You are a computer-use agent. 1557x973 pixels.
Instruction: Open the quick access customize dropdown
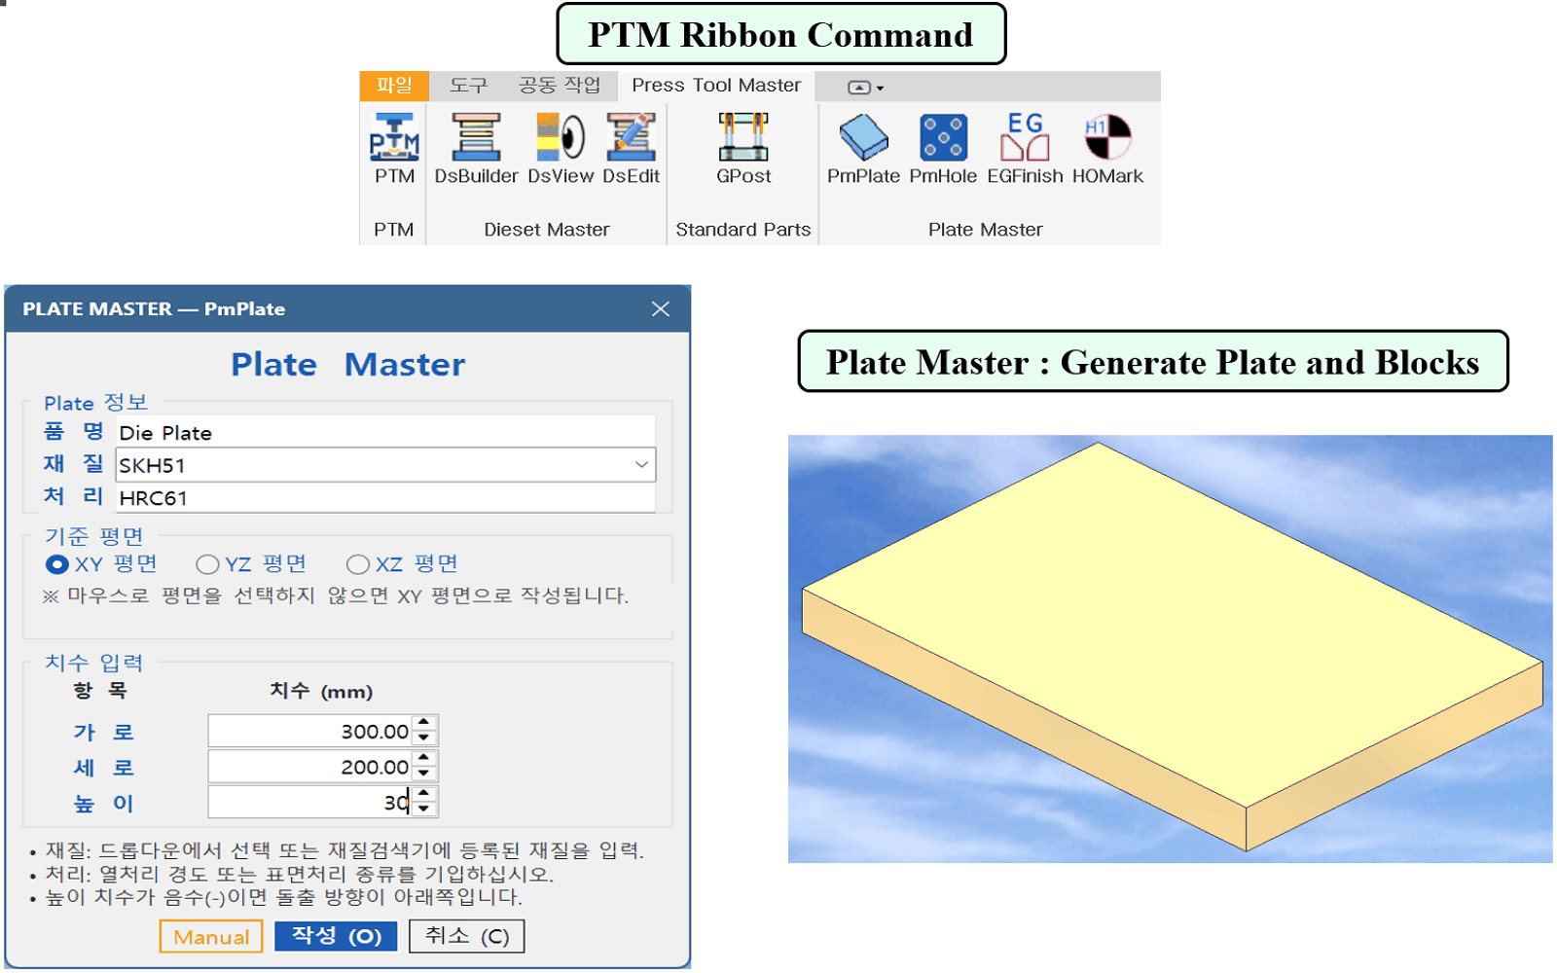pos(865,88)
